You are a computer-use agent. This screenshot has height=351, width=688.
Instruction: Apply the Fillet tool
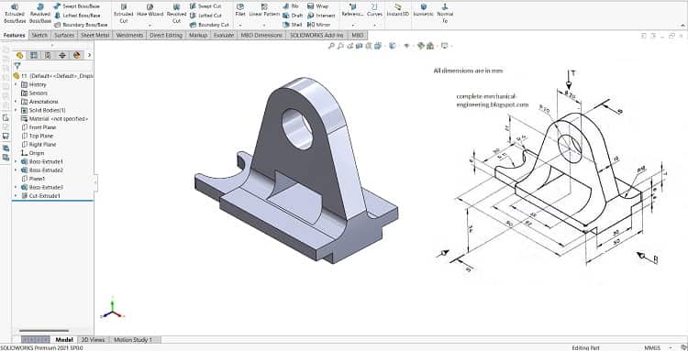pos(240,10)
